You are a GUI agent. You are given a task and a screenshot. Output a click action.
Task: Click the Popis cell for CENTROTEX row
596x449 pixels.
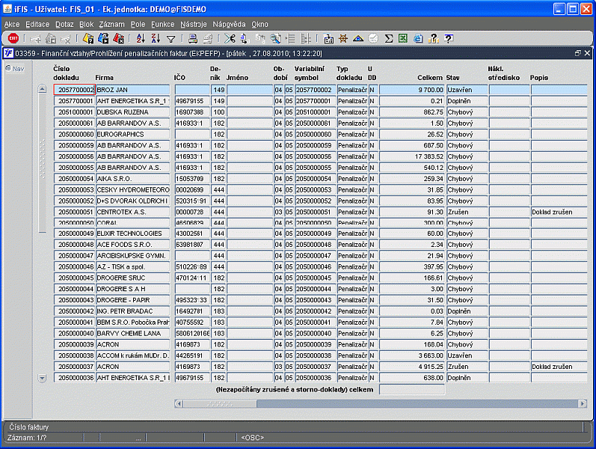(558, 212)
